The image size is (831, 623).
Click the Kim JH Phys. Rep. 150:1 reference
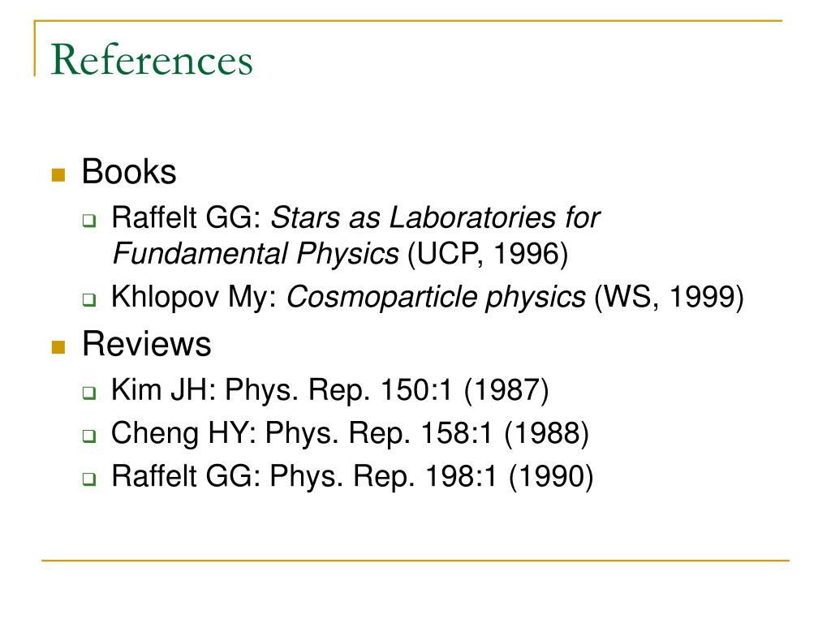coord(329,390)
